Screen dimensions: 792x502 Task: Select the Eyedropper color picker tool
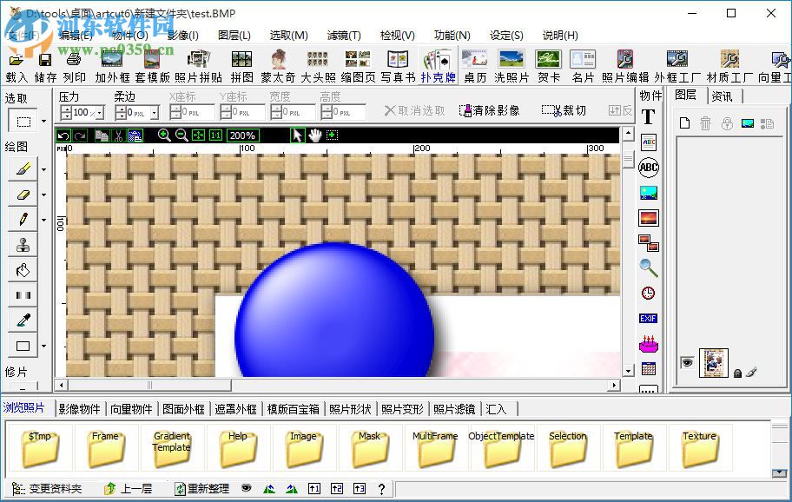[22, 318]
